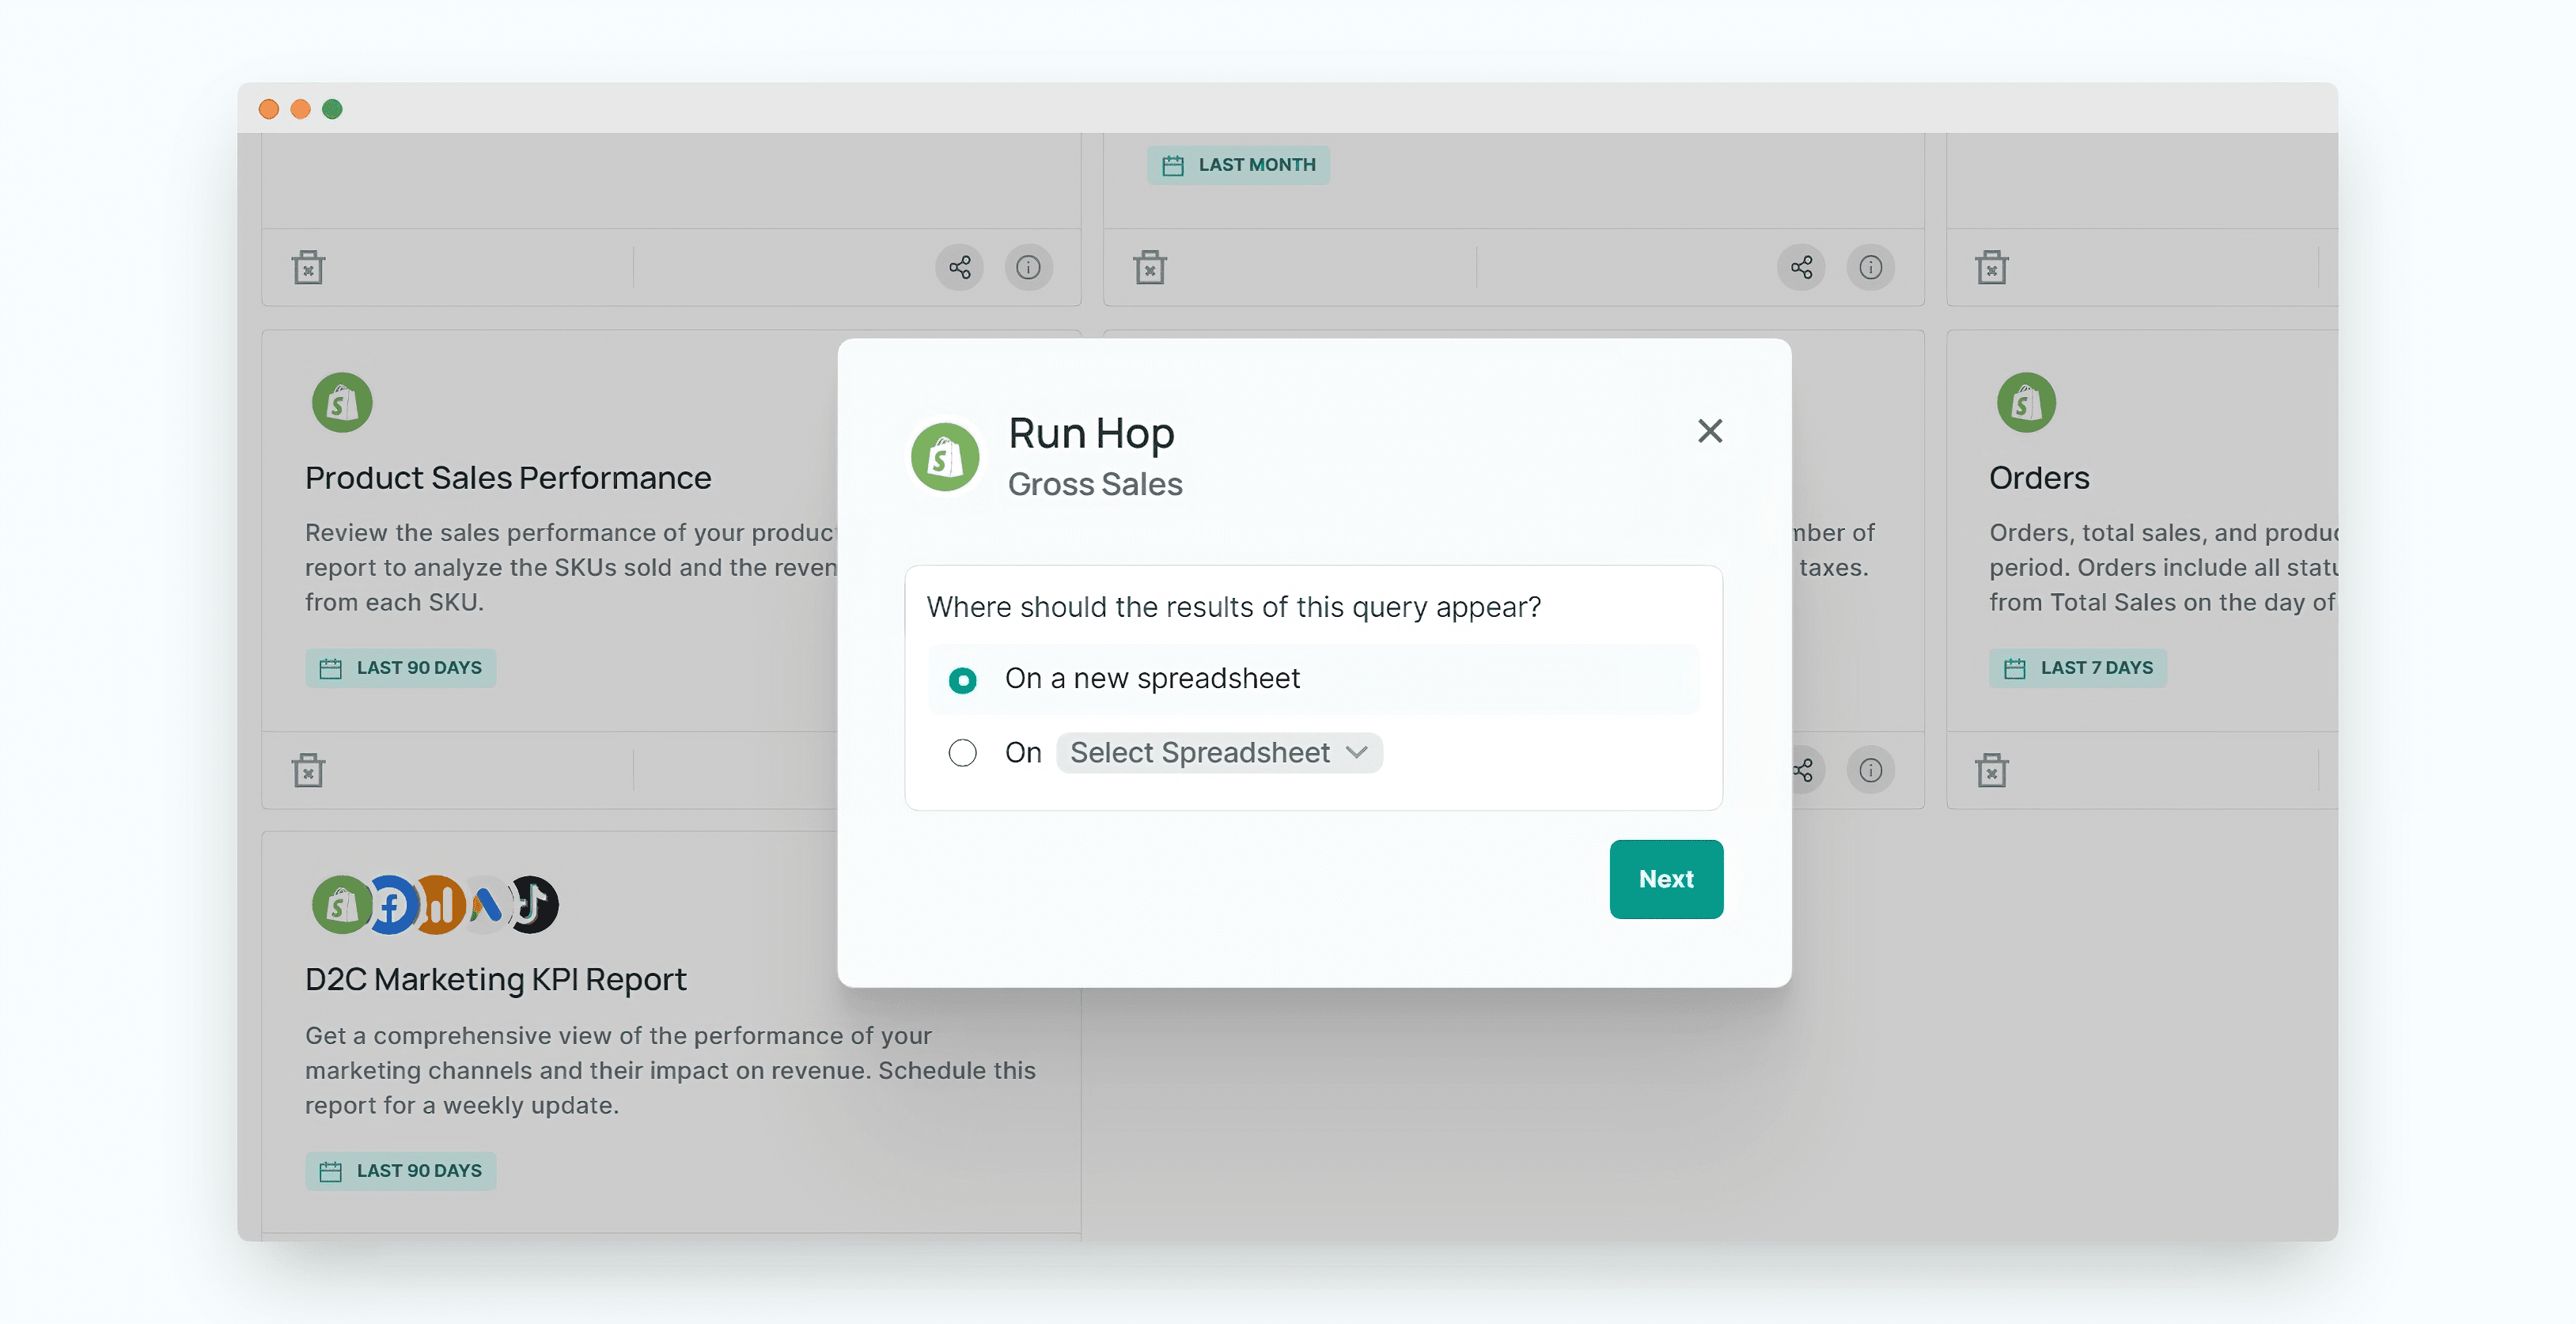2576x1324 pixels.
Task: Click the Next button
Action: tap(1665, 878)
